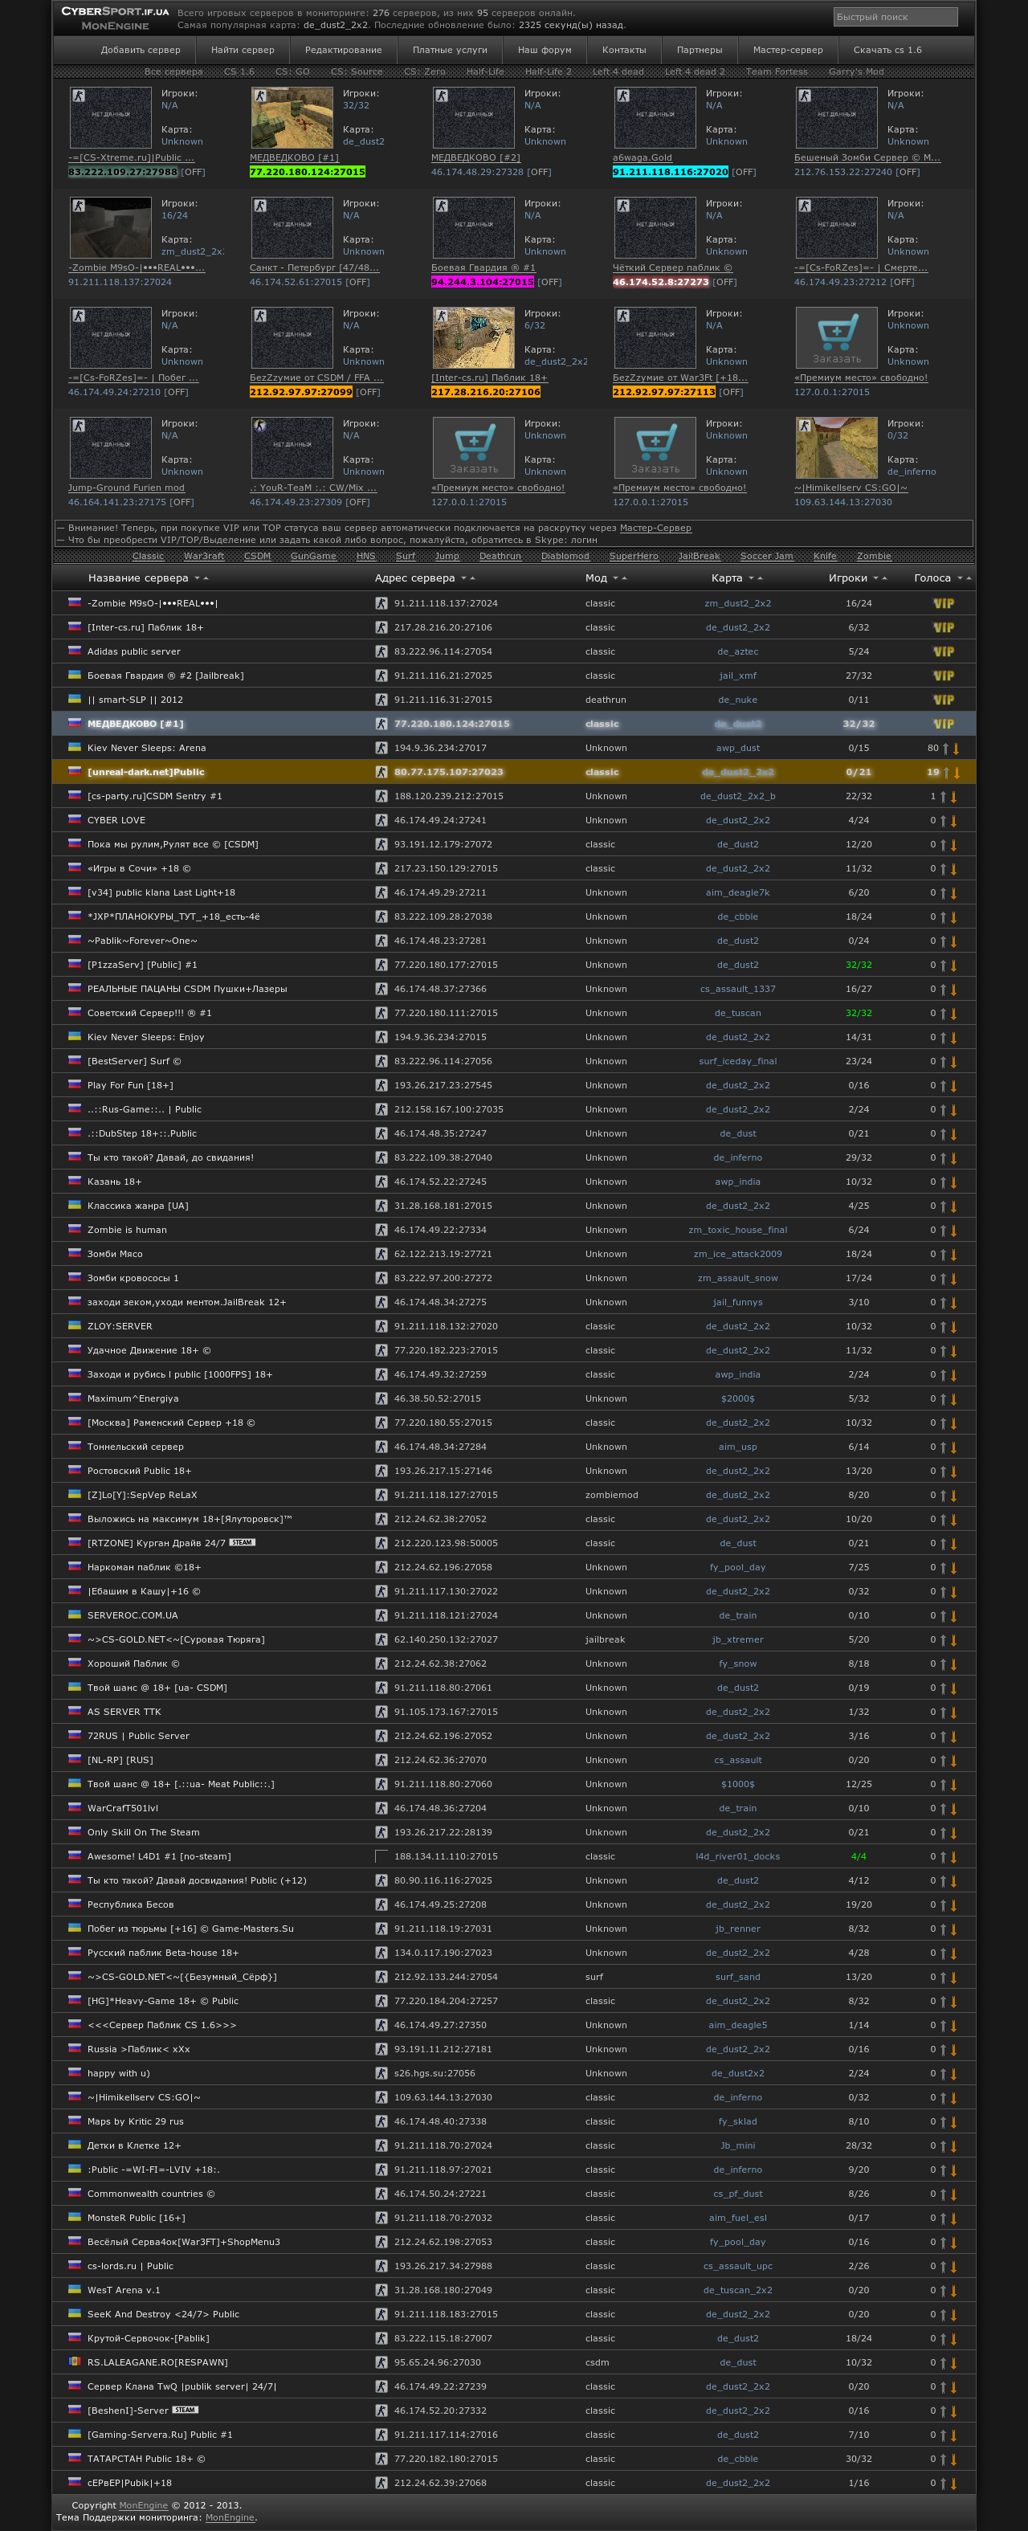Screen dimensions: 1028x2531
Task: Open Найти сервер in navigation bar
Action: (243, 50)
